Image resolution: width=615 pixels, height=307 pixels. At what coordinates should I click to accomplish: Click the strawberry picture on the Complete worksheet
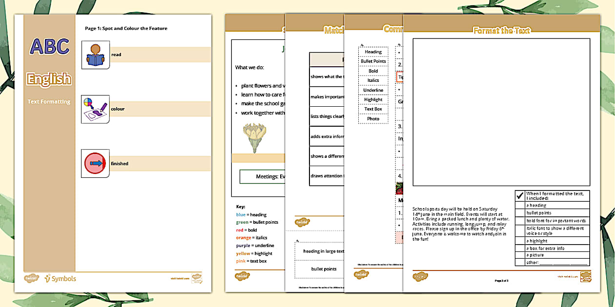399,189
